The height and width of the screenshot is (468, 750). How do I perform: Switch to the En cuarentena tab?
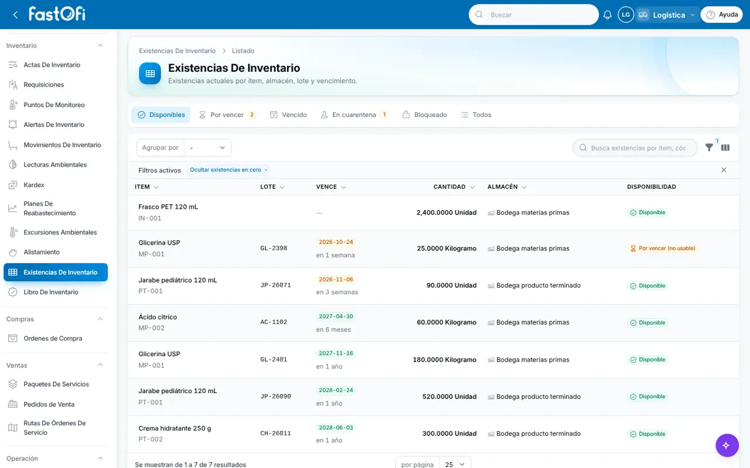tap(354, 115)
